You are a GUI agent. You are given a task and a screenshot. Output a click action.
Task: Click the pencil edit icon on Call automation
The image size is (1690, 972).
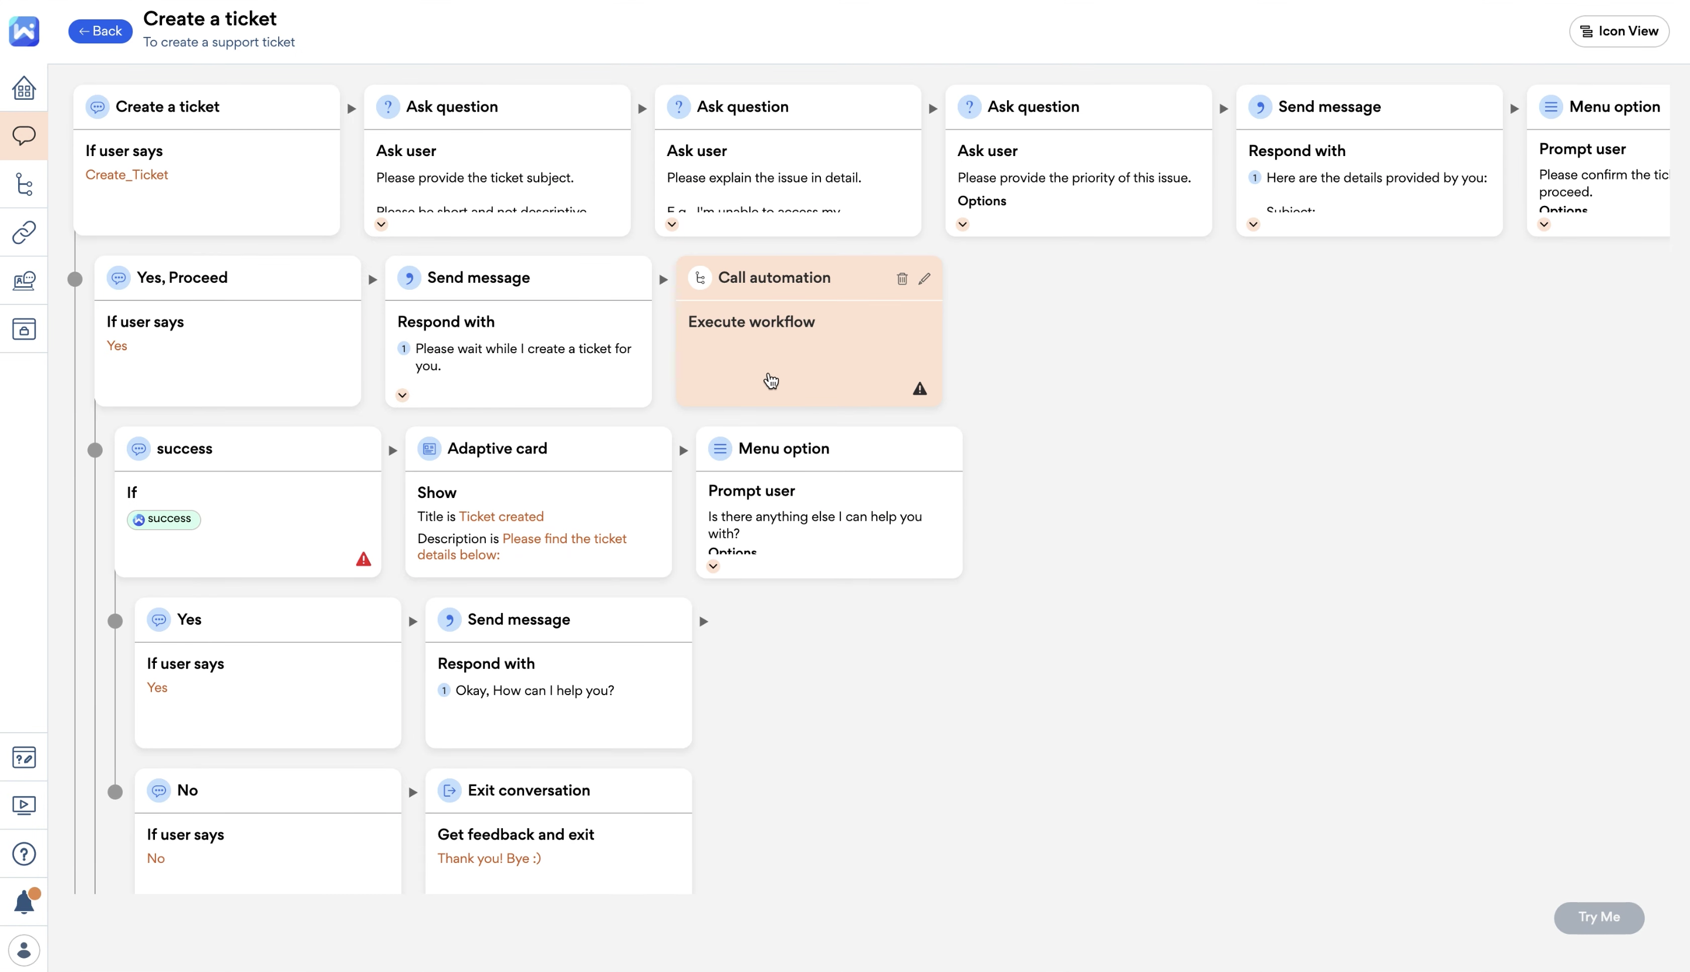click(x=924, y=279)
